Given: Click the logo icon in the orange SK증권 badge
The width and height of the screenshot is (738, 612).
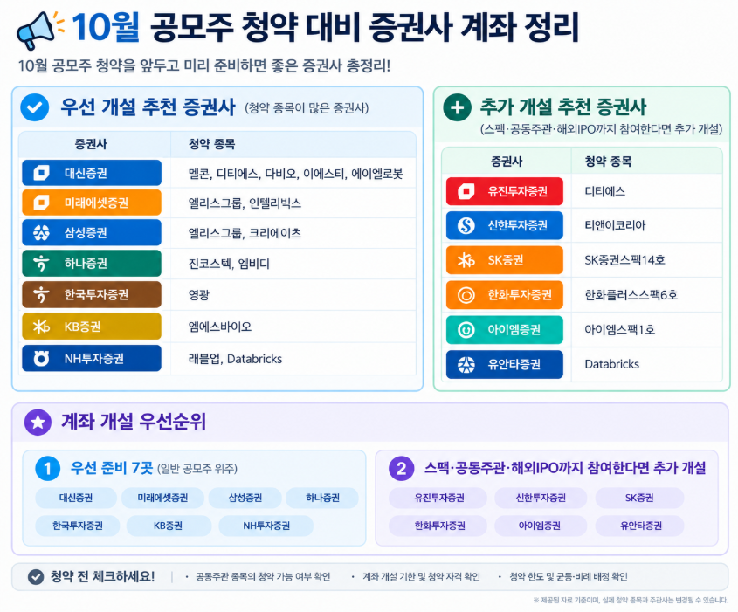Looking at the screenshot, I should tap(466, 260).
